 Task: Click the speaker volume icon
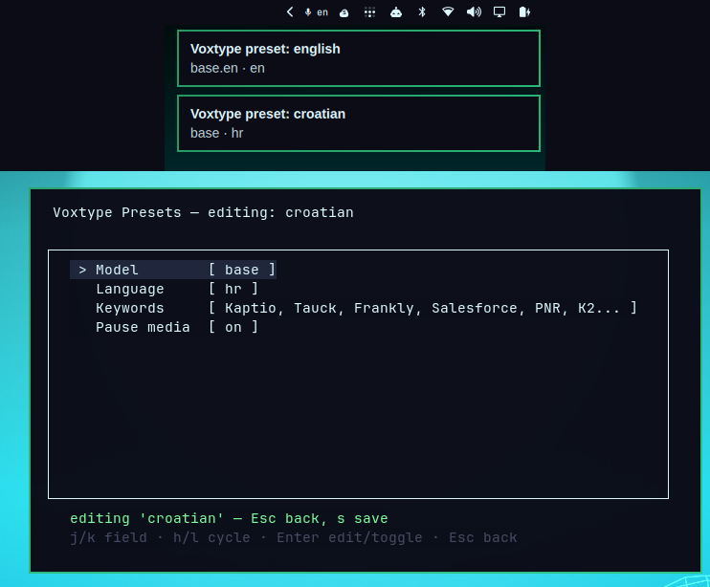click(x=474, y=11)
